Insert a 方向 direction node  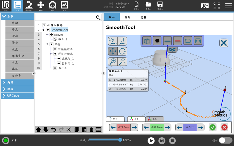click(x=19, y=36)
